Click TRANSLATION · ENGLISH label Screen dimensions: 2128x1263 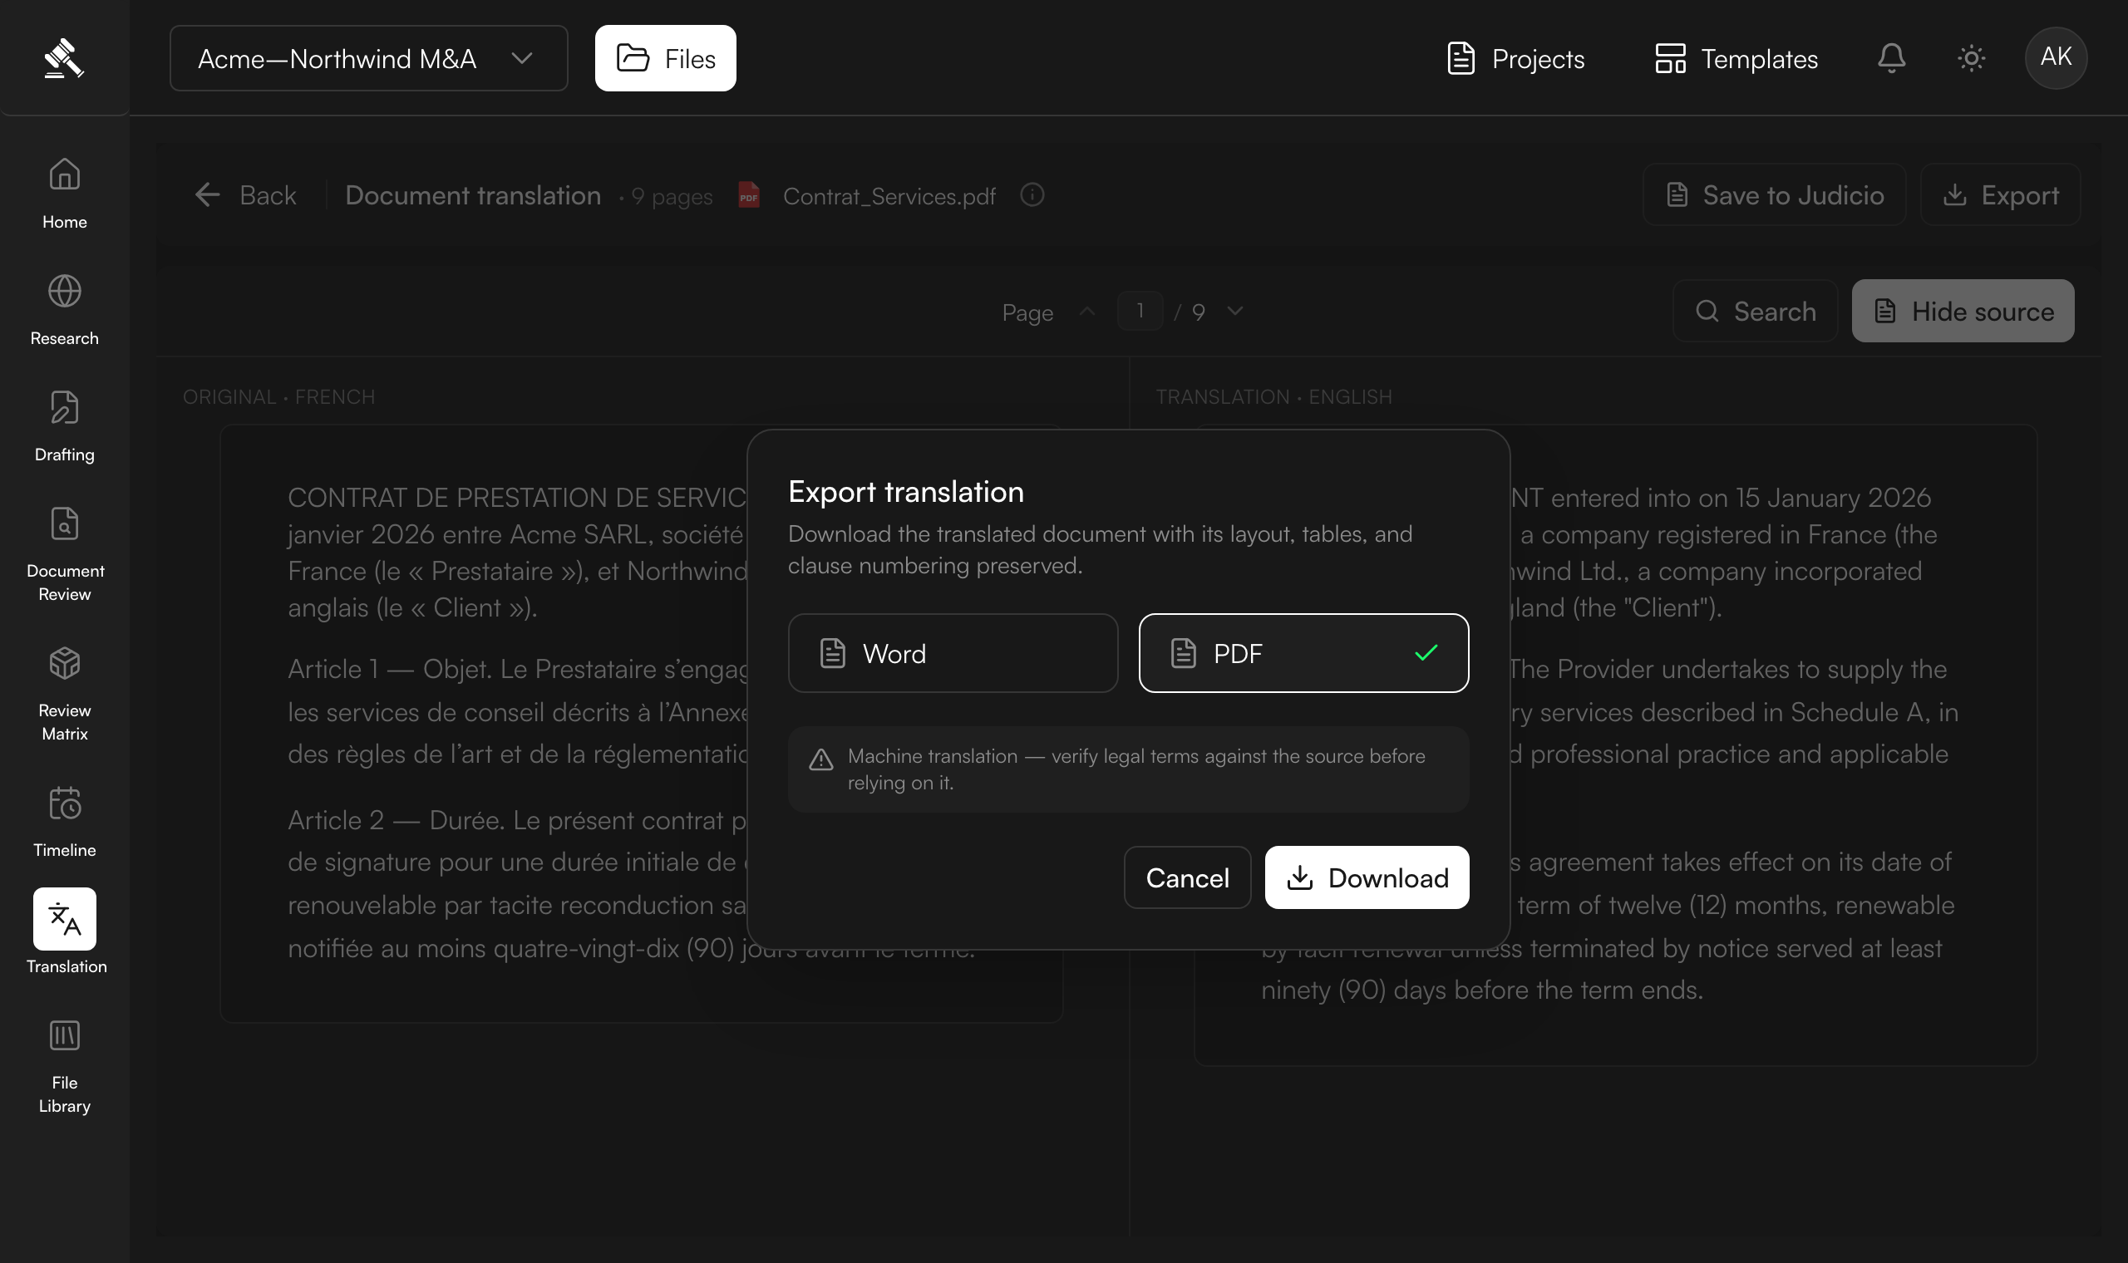1273,396
